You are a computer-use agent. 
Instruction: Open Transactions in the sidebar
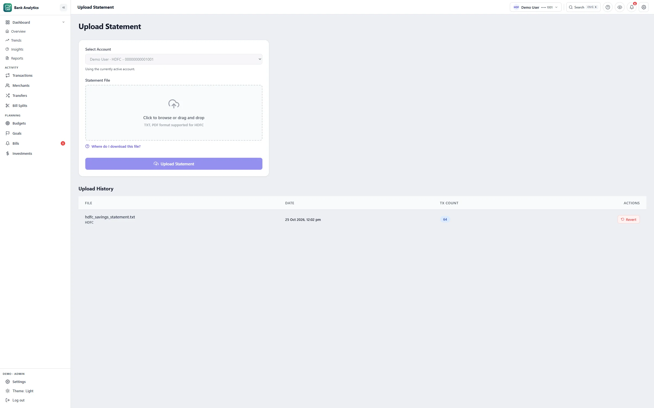click(x=35, y=75)
